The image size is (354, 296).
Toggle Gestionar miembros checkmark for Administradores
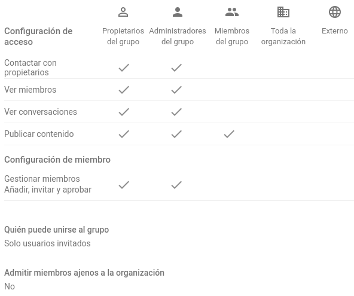coord(176,185)
